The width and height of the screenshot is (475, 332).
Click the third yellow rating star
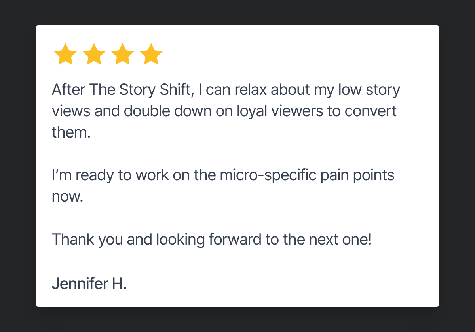point(123,55)
